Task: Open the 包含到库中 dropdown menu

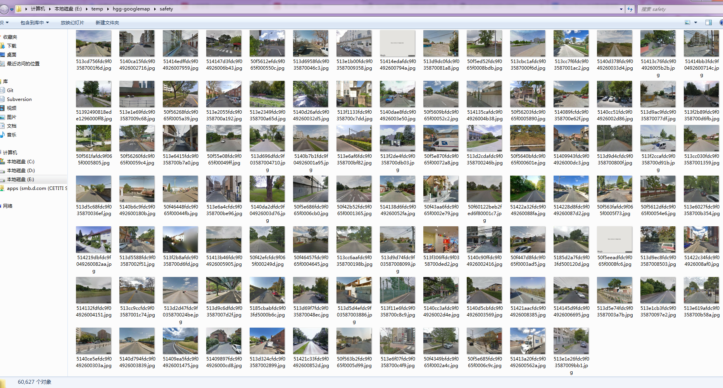Action: pyautogui.click(x=35, y=22)
